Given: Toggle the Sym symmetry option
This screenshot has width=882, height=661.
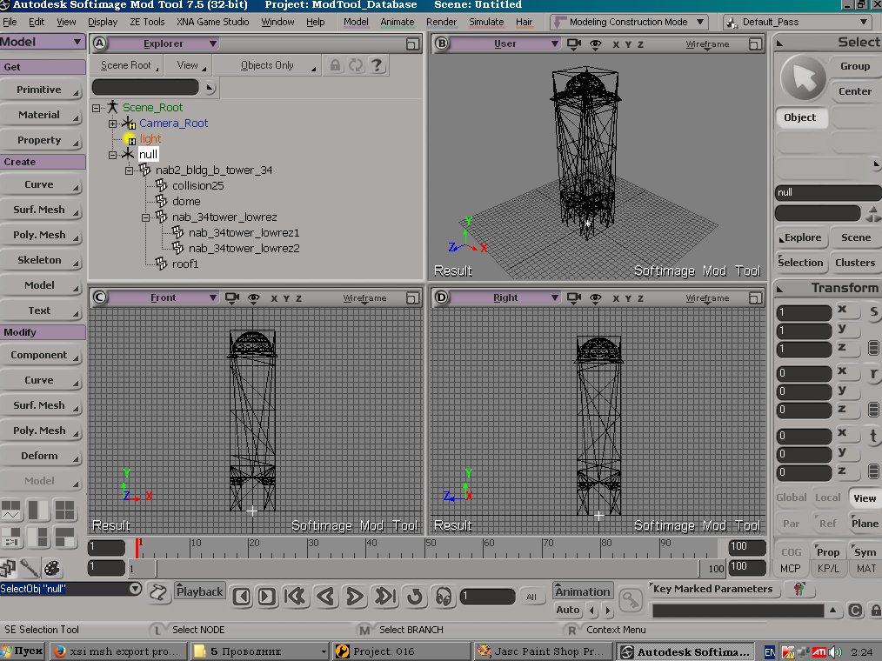Looking at the screenshot, I should (x=865, y=552).
